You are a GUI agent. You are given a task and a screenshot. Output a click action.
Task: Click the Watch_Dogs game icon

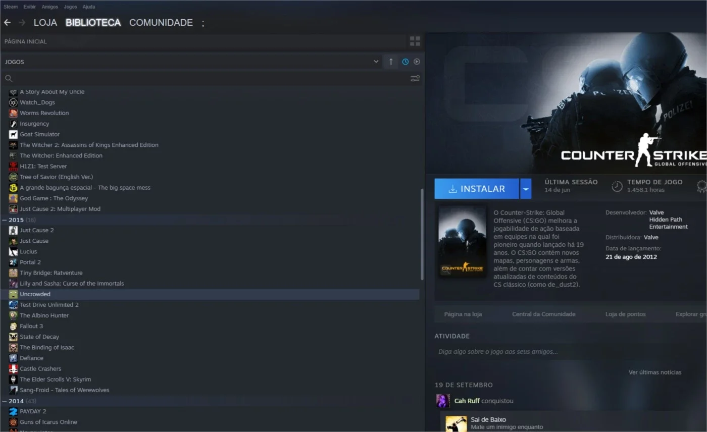[x=13, y=102]
